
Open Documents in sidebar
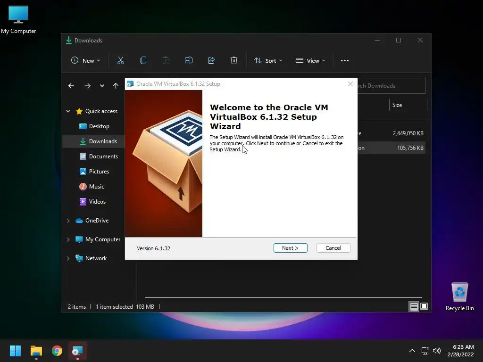pyautogui.click(x=99, y=156)
